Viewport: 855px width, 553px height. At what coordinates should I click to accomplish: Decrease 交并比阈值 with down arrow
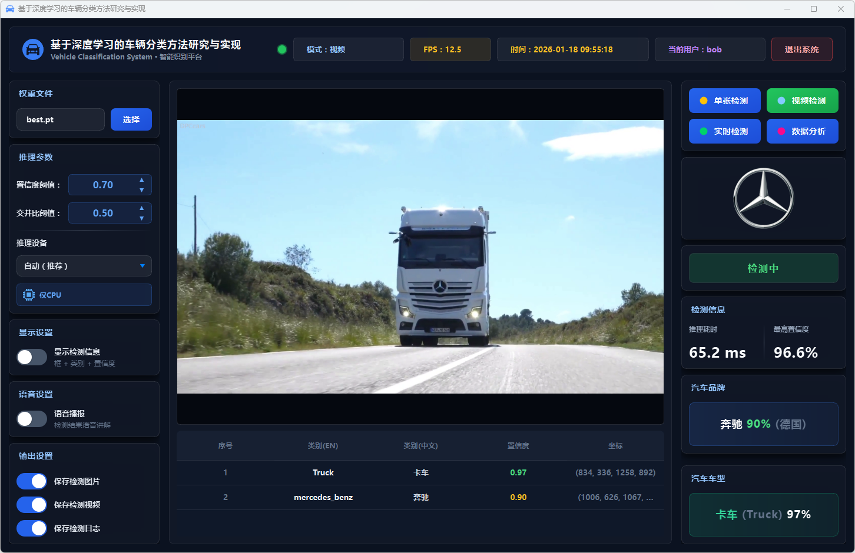coord(141,218)
